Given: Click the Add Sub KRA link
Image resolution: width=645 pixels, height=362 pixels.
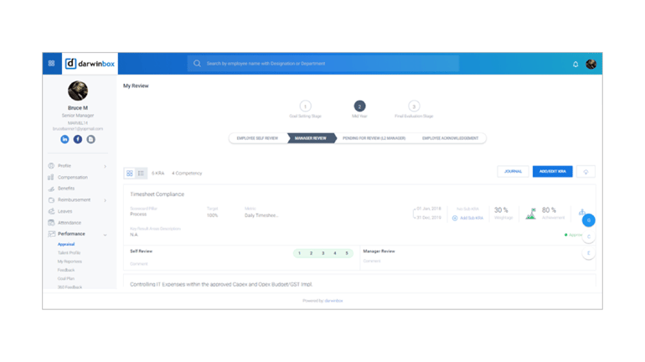Looking at the screenshot, I should [x=472, y=218].
